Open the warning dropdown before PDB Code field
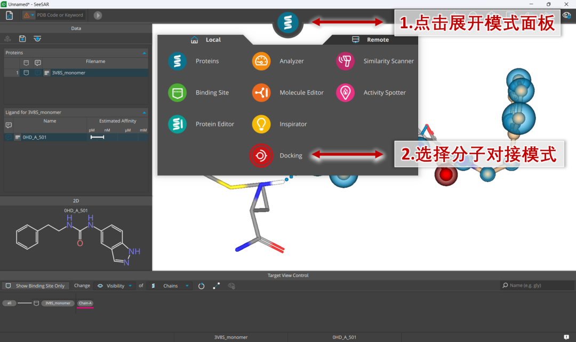 [x=29, y=15]
